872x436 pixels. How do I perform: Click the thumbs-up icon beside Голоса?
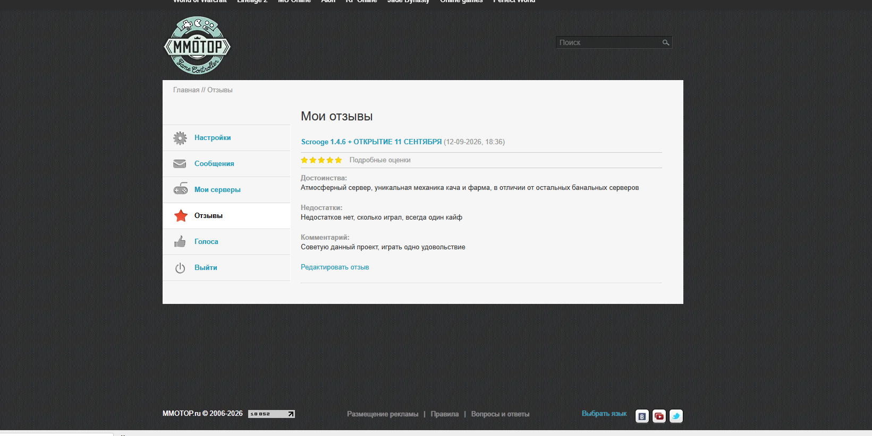tap(180, 242)
